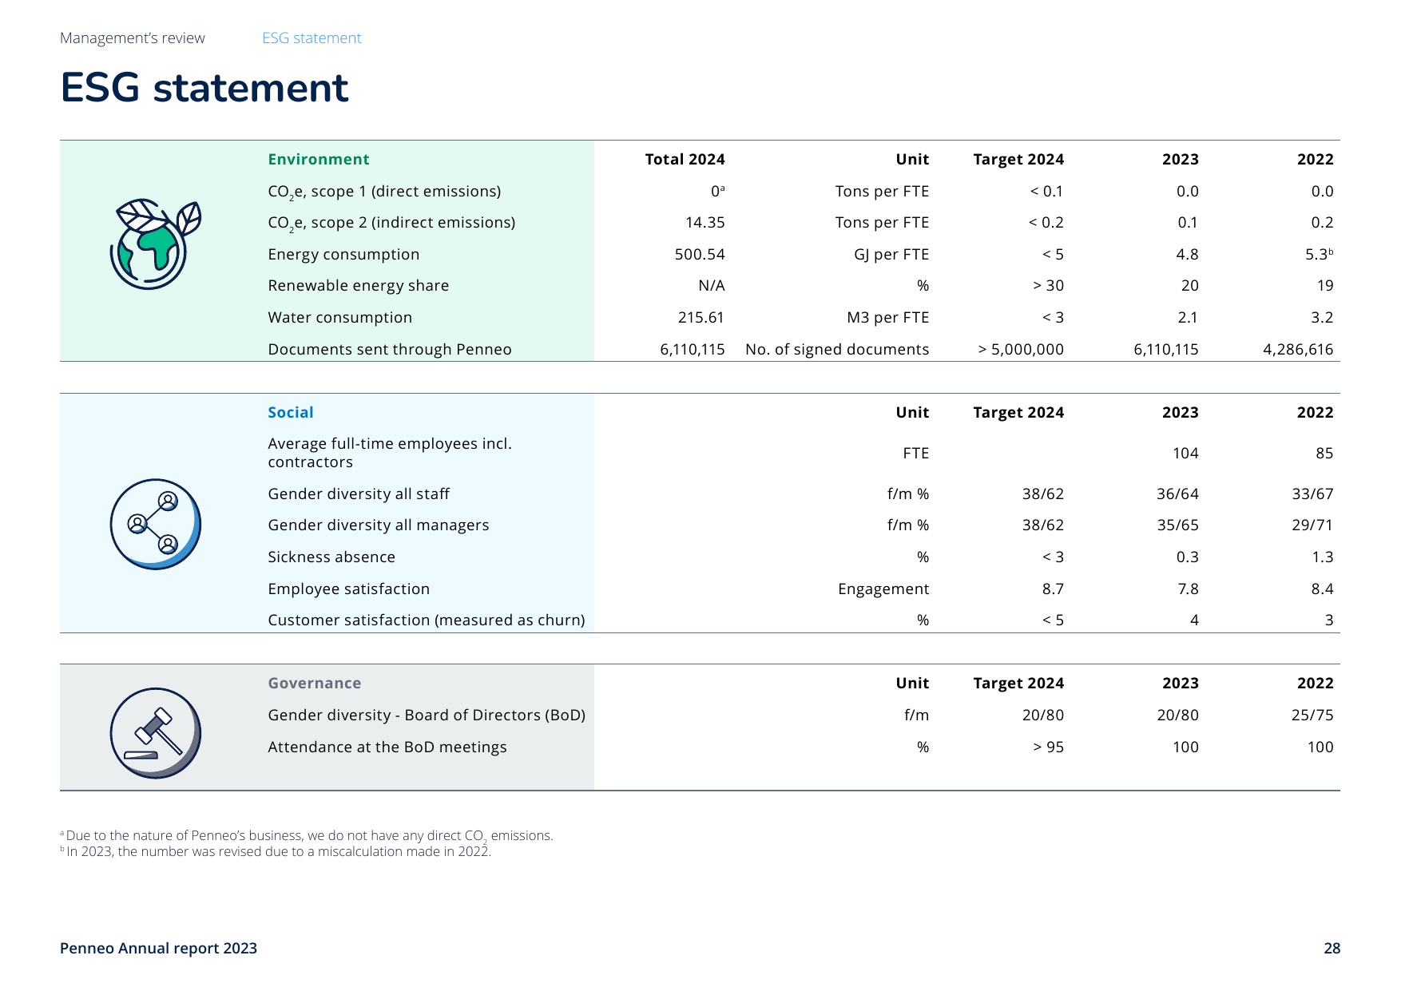The height and width of the screenshot is (991, 1401).
Task: Click the N/A value for Renewable energy
Action: click(x=712, y=286)
